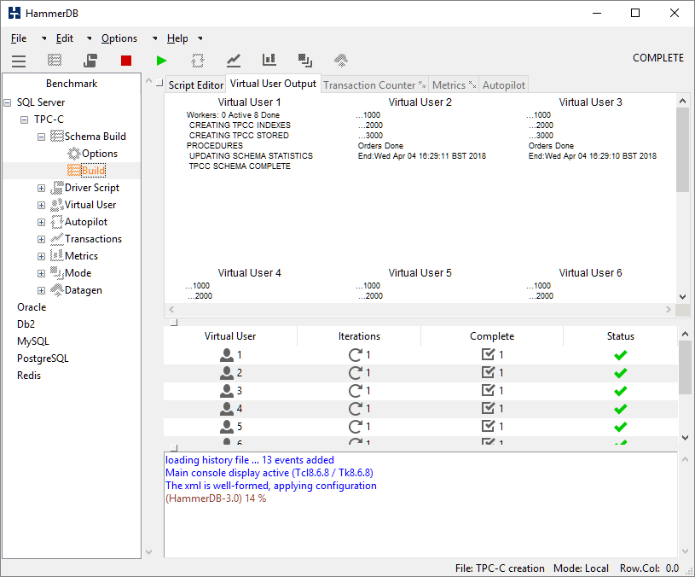This screenshot has width=695, height=577.
Task: Click the Driver Script tree icon
Action: [57, 188]
